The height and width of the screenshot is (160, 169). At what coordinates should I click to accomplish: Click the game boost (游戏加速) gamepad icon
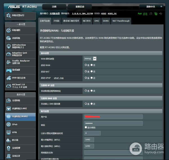9,70
